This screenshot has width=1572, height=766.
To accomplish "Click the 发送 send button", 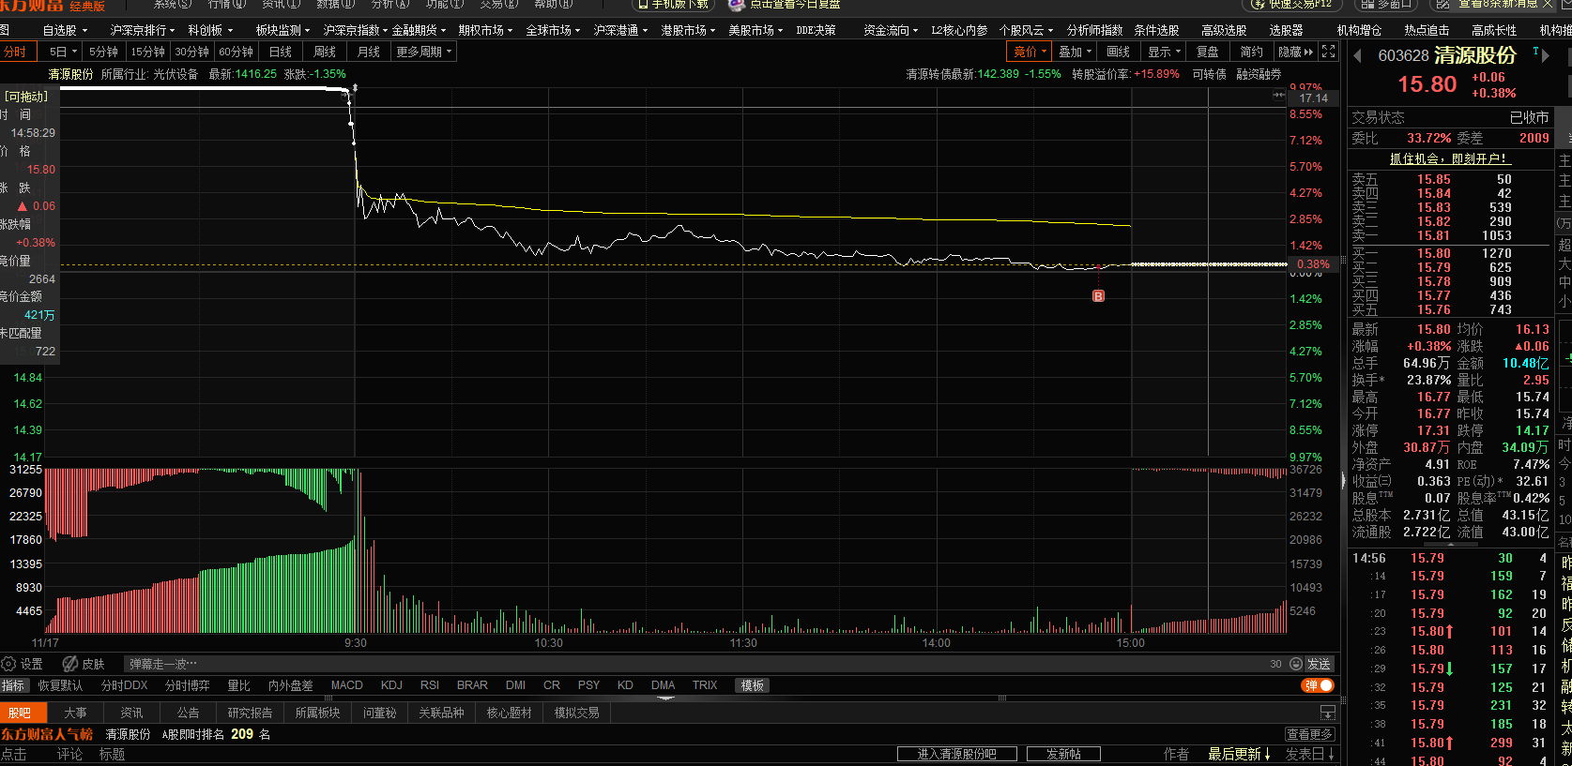I will (1319, 664).
